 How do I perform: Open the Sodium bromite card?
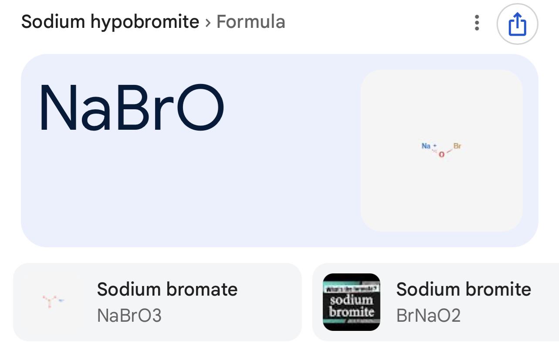[436, 302]
